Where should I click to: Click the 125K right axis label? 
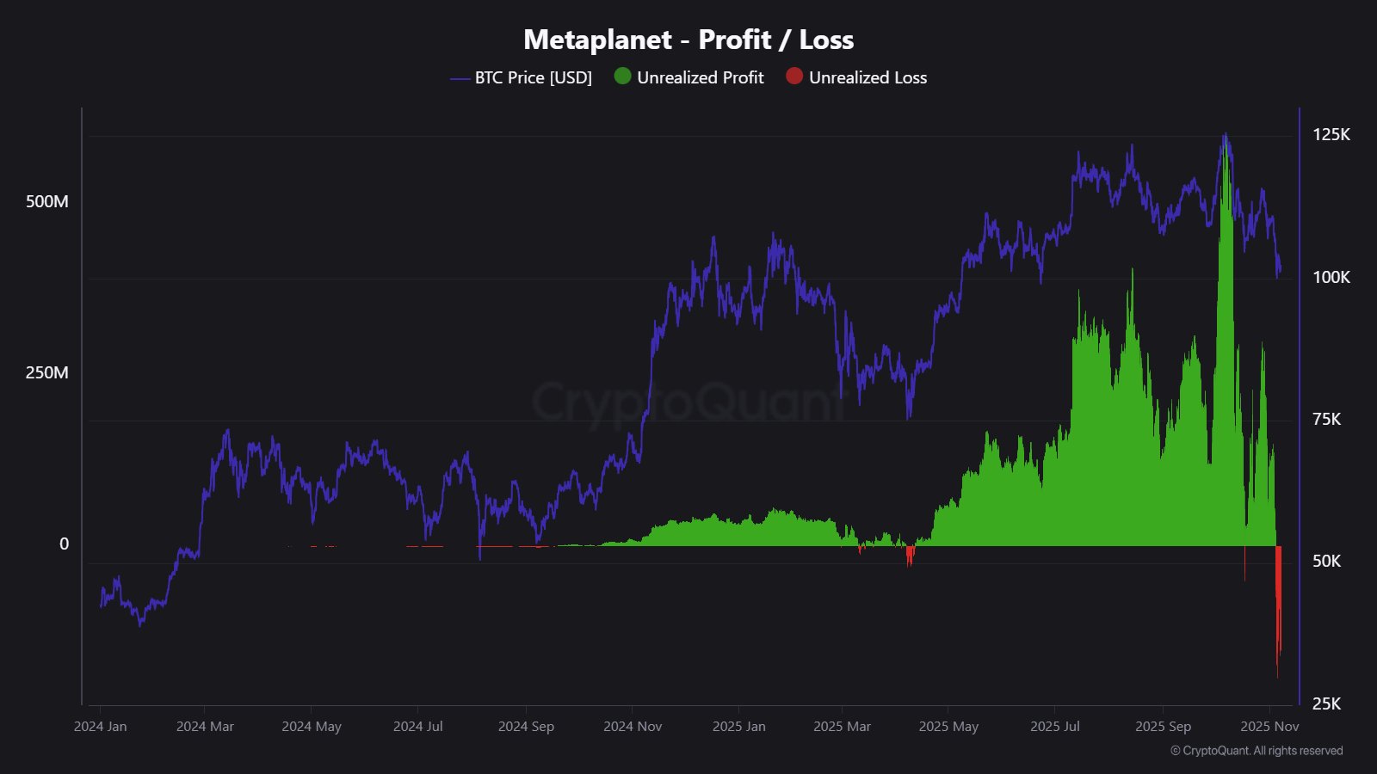[1331, 134]
